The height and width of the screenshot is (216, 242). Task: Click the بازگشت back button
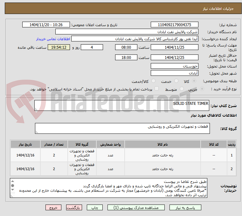(x=74, y=207)
